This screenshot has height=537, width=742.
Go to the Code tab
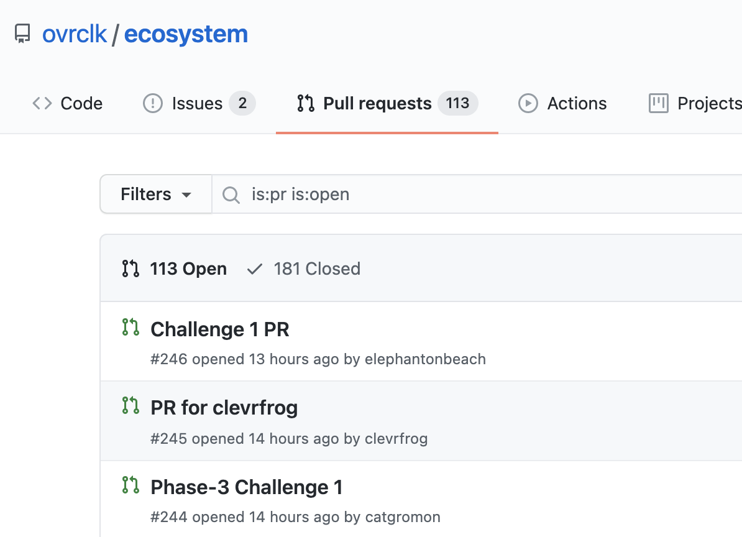click(x=81, y=103)
